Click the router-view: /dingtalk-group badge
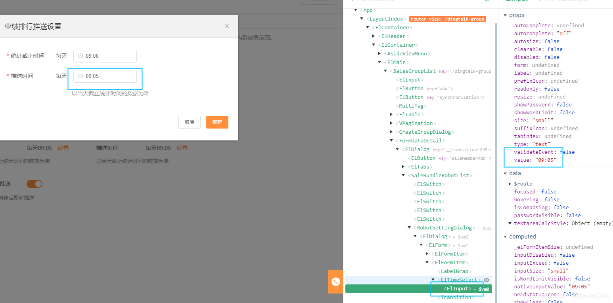Viewport: 613px width, 303px height. (x=447, y=19)
